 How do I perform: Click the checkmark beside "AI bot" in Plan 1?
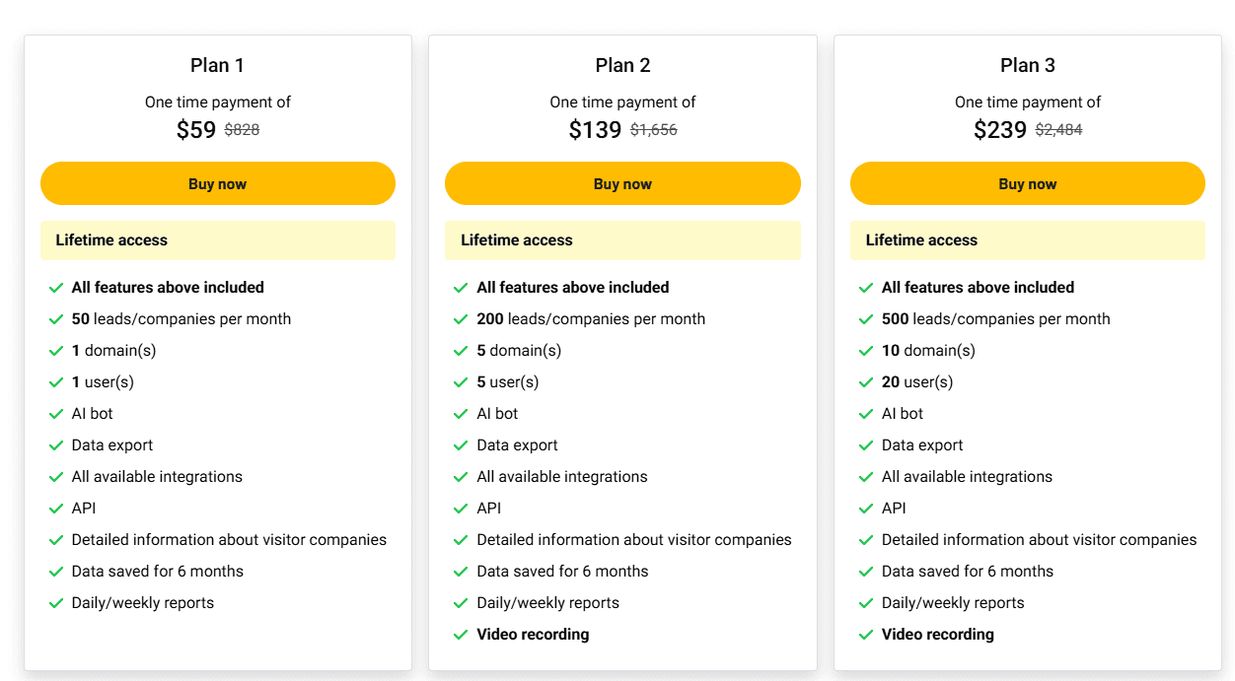click(56, 413)
